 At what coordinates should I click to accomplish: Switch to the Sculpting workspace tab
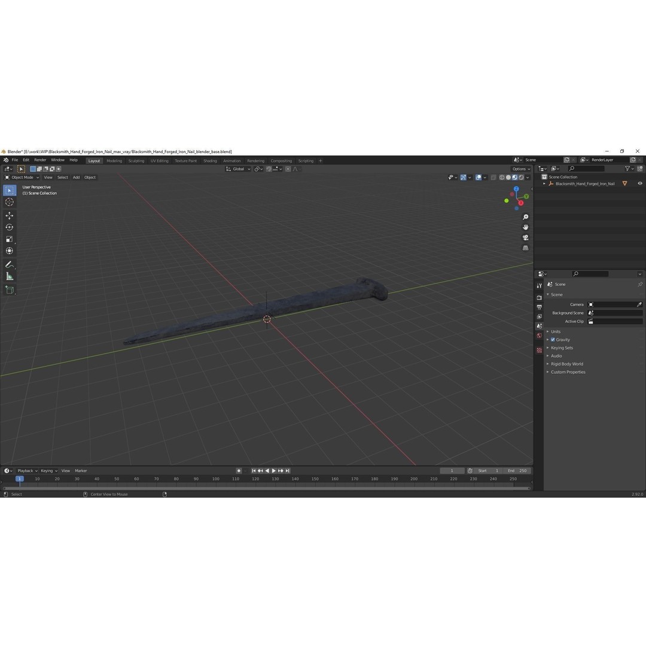136,161
